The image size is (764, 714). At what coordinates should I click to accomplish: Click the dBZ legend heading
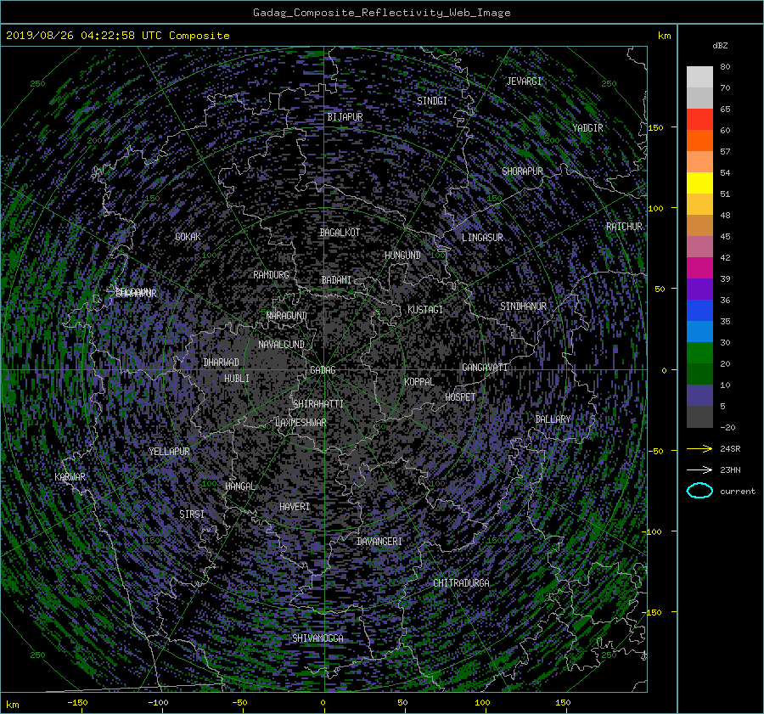(x=720, y=46)
